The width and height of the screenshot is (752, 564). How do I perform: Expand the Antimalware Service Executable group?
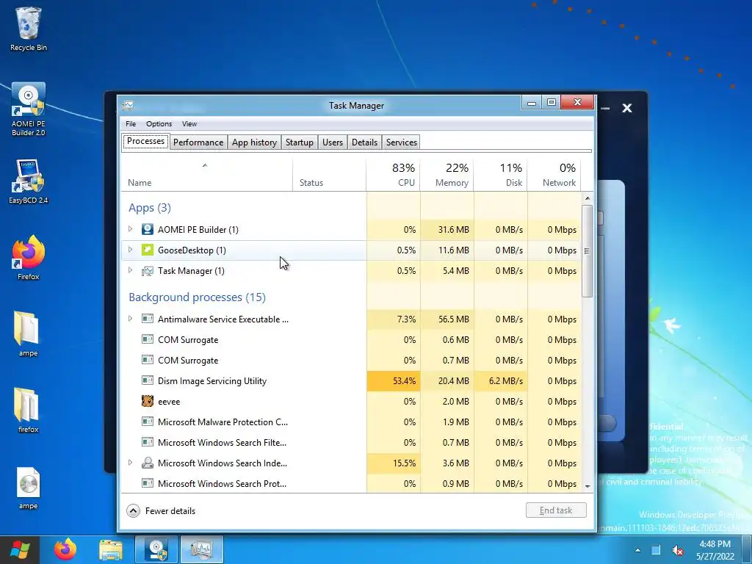130,319
